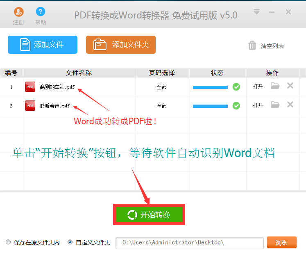This screenshot has height=260, width=306.
Task: Select the 操作 column header
Action: coord(273,73)
